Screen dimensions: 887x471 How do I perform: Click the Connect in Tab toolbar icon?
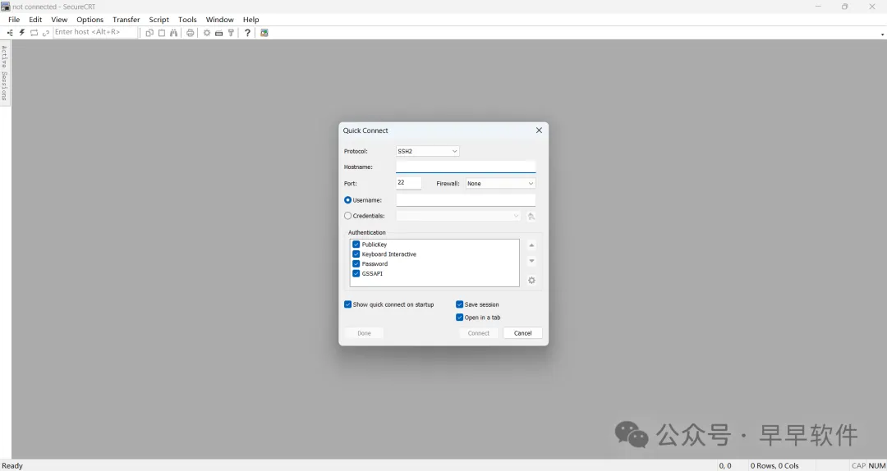pos(34,33)
